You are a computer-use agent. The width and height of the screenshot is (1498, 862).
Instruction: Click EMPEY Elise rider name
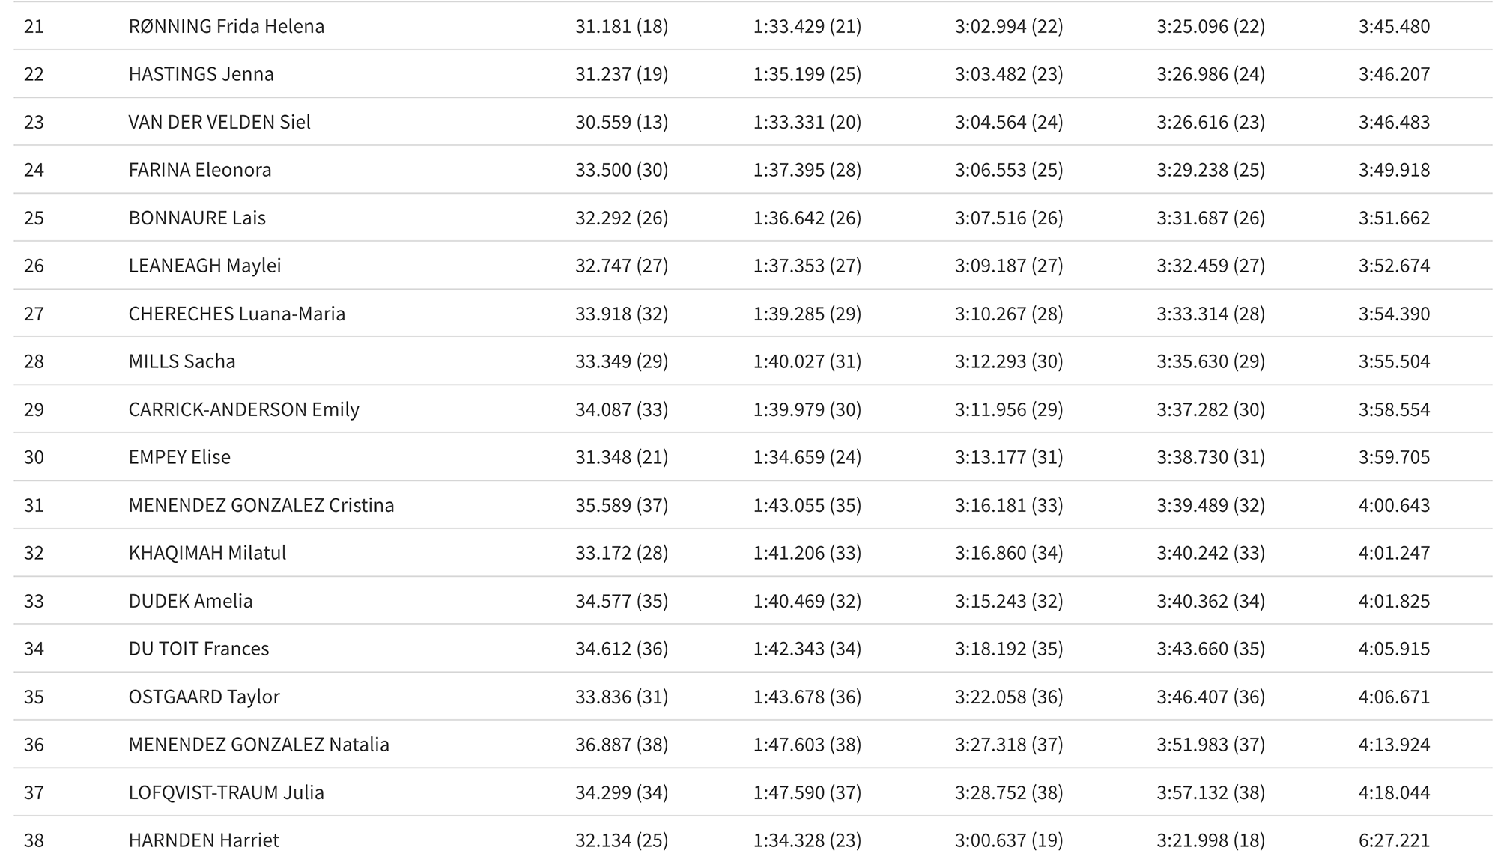[x=180, y=457]
